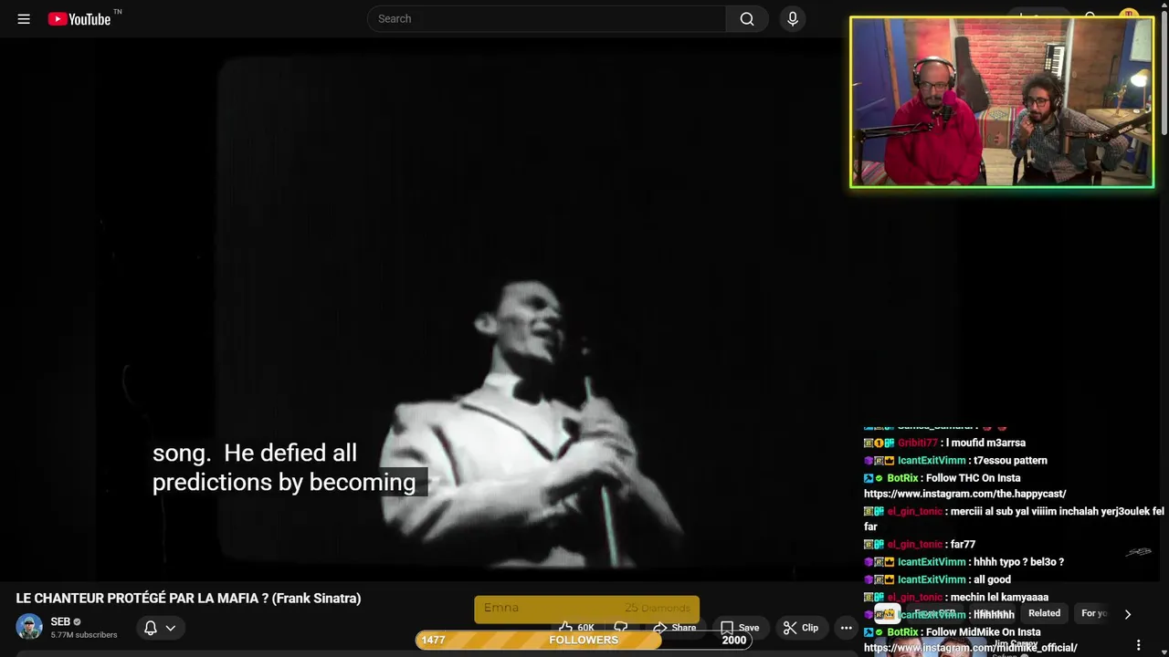Viewport: 1169px width, 657px height.
Task: Click the '5.77M subscribers' count text
Action: point(84,635)
